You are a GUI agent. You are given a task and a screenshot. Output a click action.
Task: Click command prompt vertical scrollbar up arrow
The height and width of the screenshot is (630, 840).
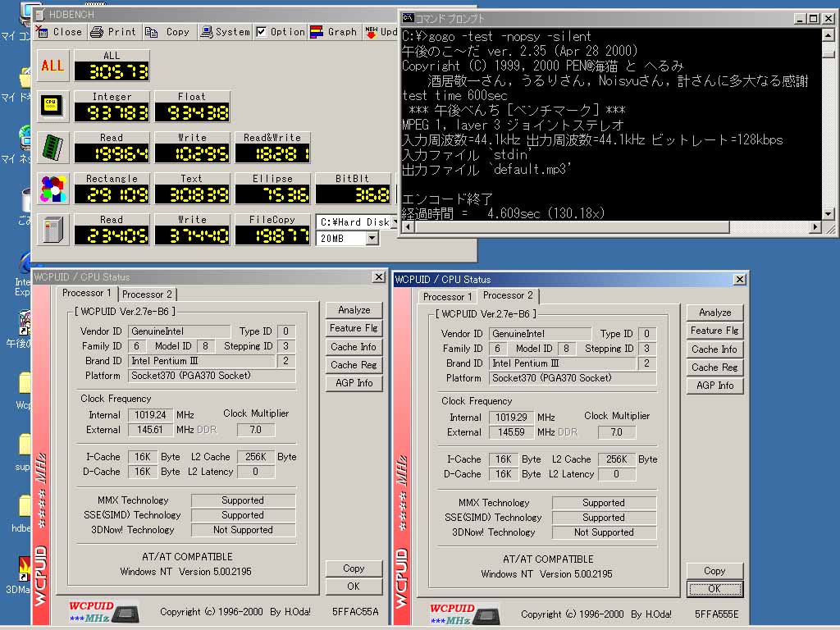[x=828, y=35]
